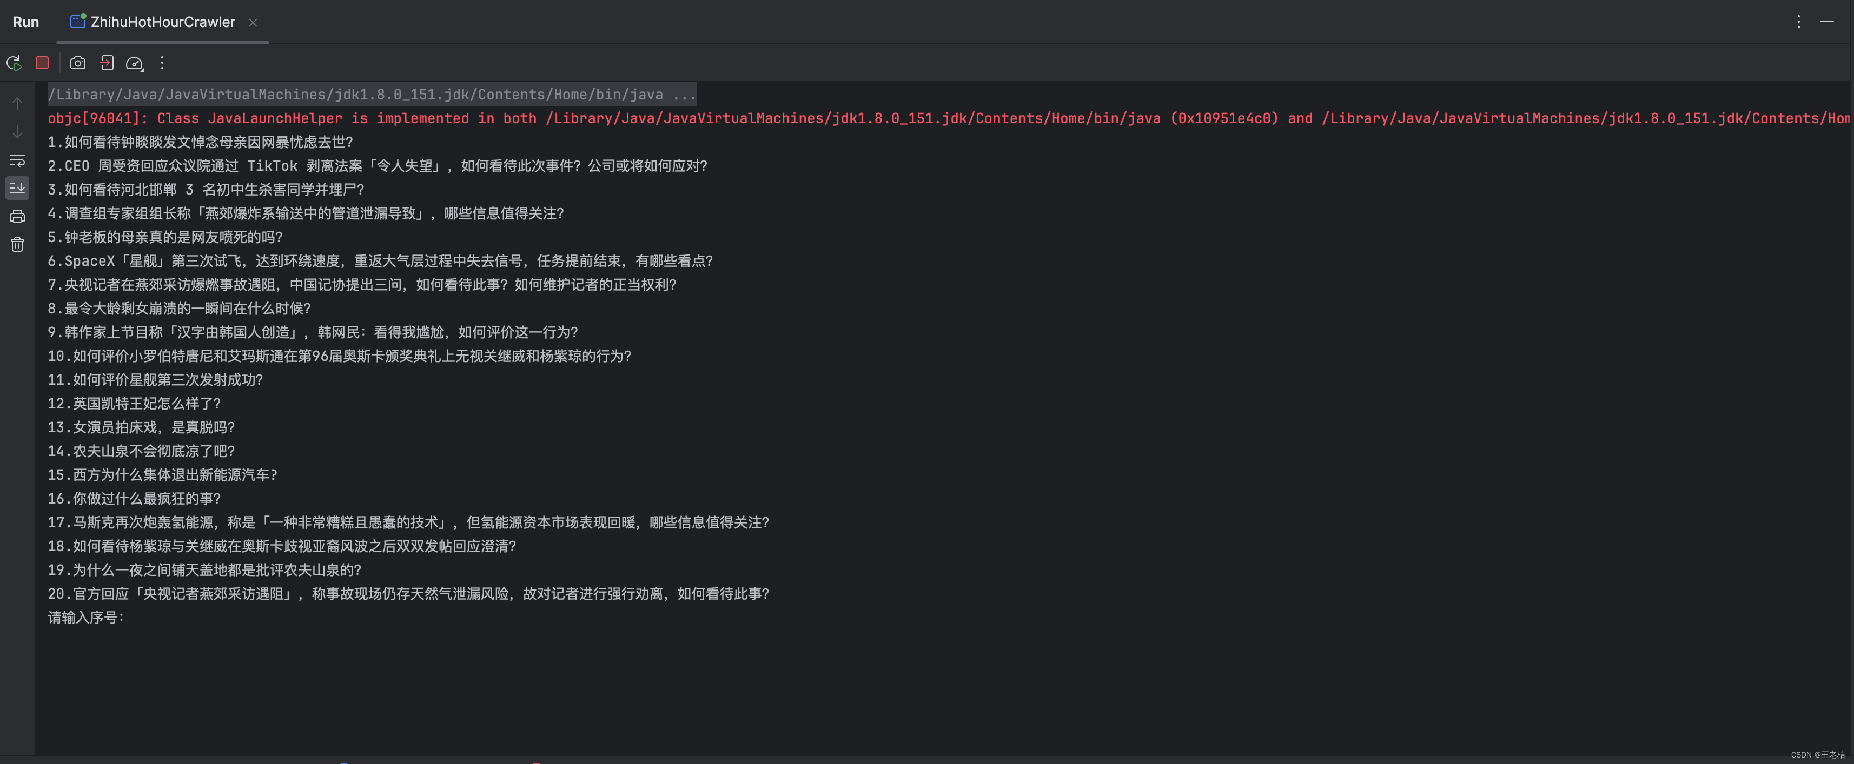Click line 3 about 河北邯郸 3 名初中生
Image resolution: width=1854 pixels, height=764 pixels.
click(x=207, y=189)
